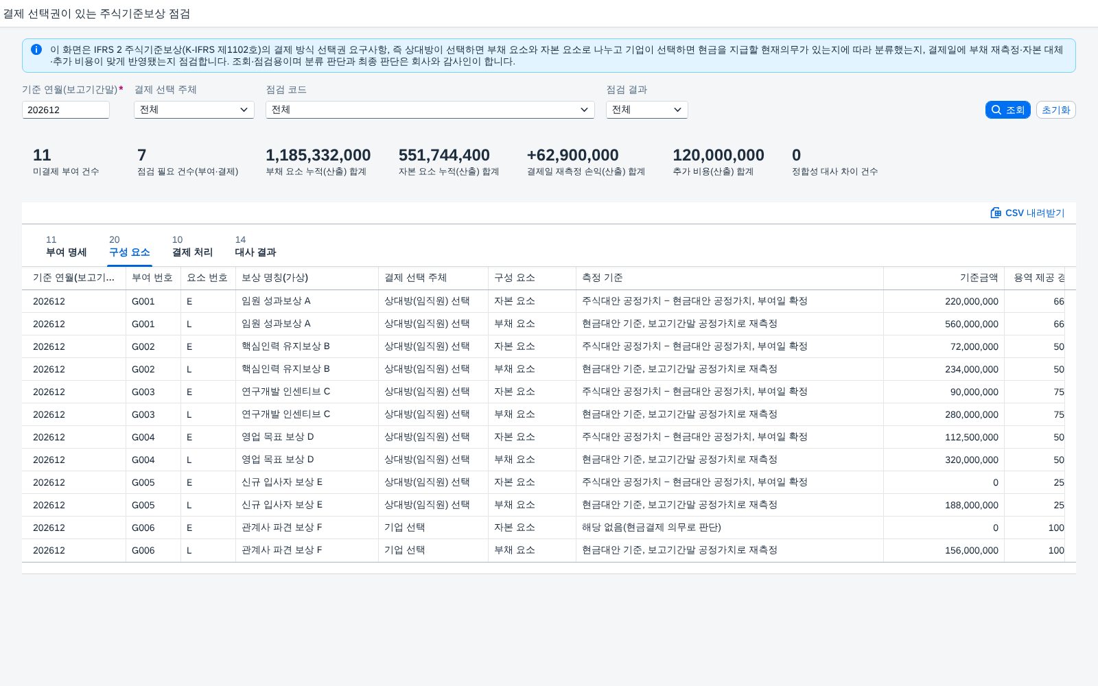This screenshot has width=1098, height=686.
Task: Click the 해당 없음(현금결제 의무로 판단) cell
Action: click(x=729, y=528)
